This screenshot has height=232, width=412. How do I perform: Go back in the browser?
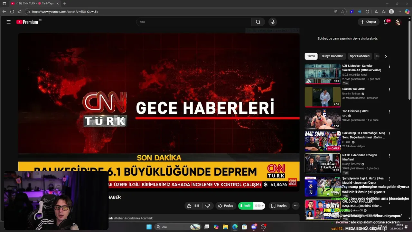coord(4,12)
